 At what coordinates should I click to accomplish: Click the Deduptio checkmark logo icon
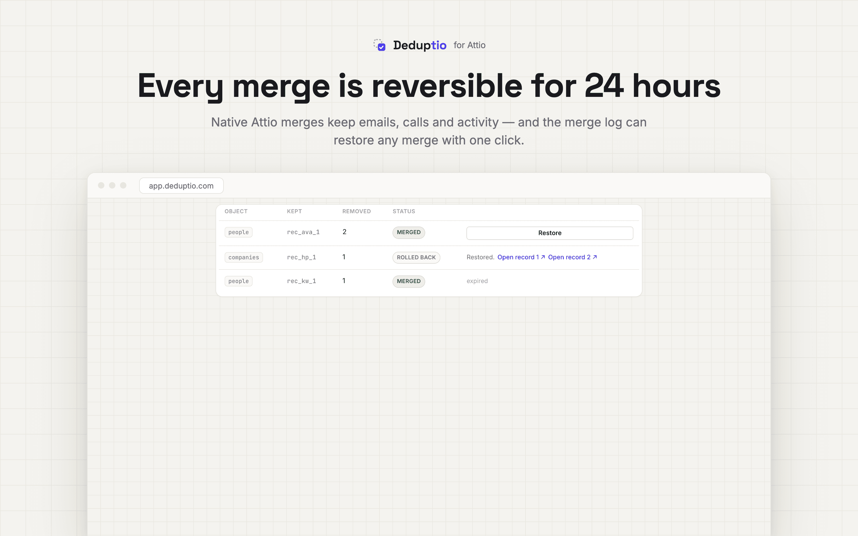tap(379, 45)
